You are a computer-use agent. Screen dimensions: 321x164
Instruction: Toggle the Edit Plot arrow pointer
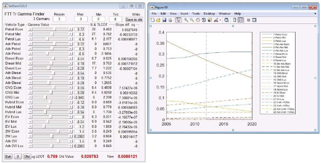pos(178,20)
